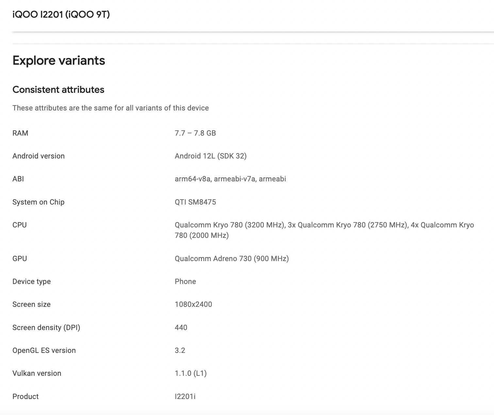The width and height of the screenshot is (494, 415).
Task: Click the Qualcomm Adreno 730 GPU value
Action: click(x=231, y=258)
